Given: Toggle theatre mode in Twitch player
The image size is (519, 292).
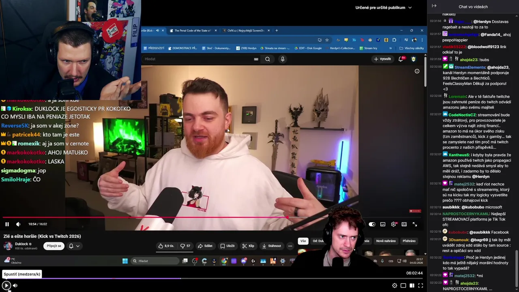Looking at the screenshot, I should (412, 286).
